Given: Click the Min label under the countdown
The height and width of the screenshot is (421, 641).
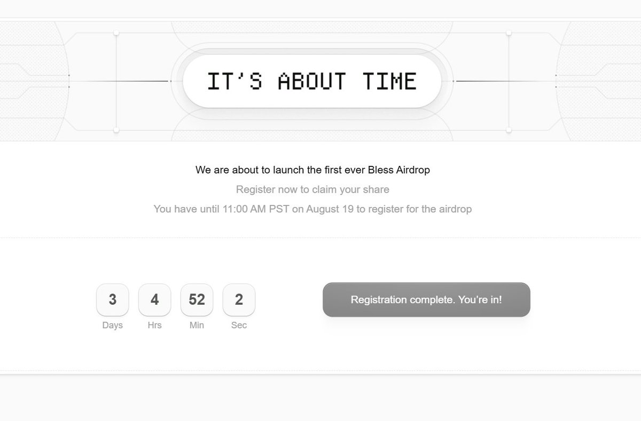Looking at the screenshot, I should 197,325.
